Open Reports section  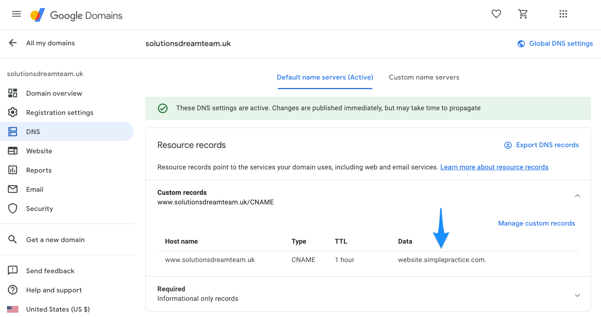pyautogui.click(x=39, y=170)
